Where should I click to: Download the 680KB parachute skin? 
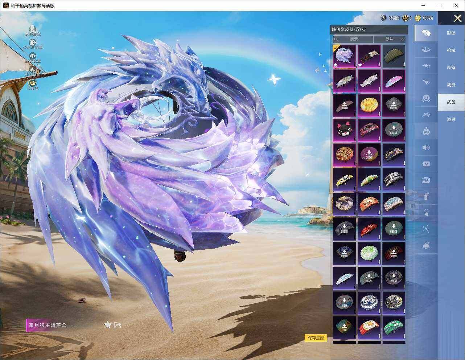coord(394,229)
